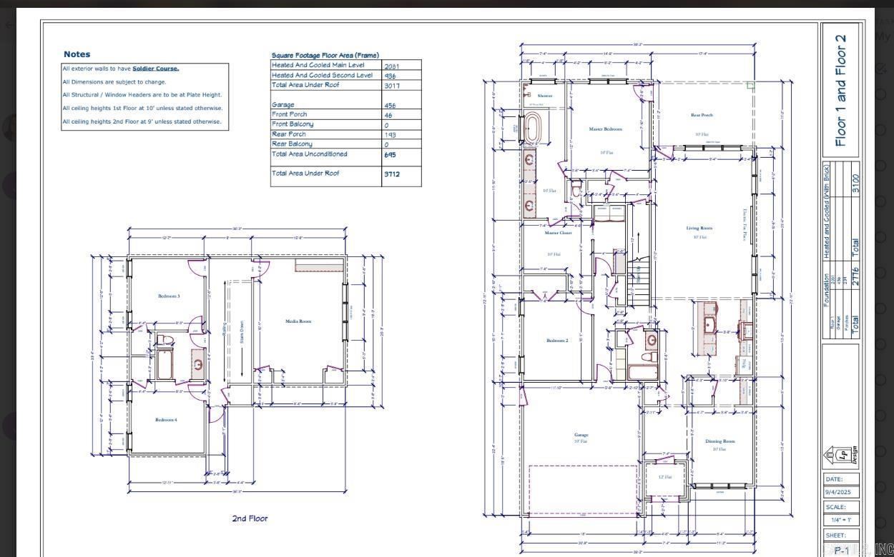The height and width of the screenshot is (557, 894).
Task: Click the Floor 1 and Floor 2 title
Action: coord(840,91)
